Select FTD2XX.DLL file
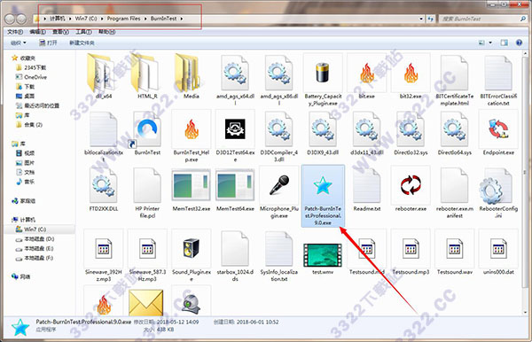 104,189
